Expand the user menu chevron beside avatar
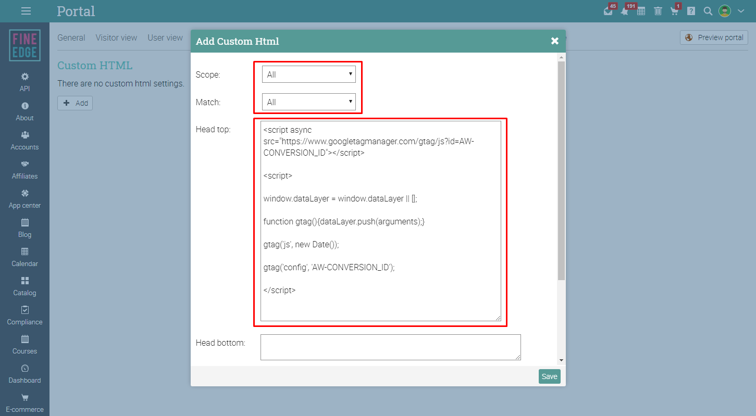Image resolution: width=756 pixels, height=416 pixels. pos(741,11)
